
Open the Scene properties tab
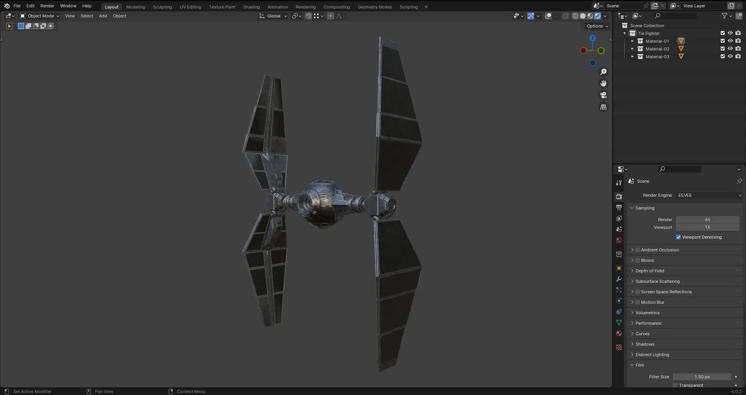click(x=619, y=229)
